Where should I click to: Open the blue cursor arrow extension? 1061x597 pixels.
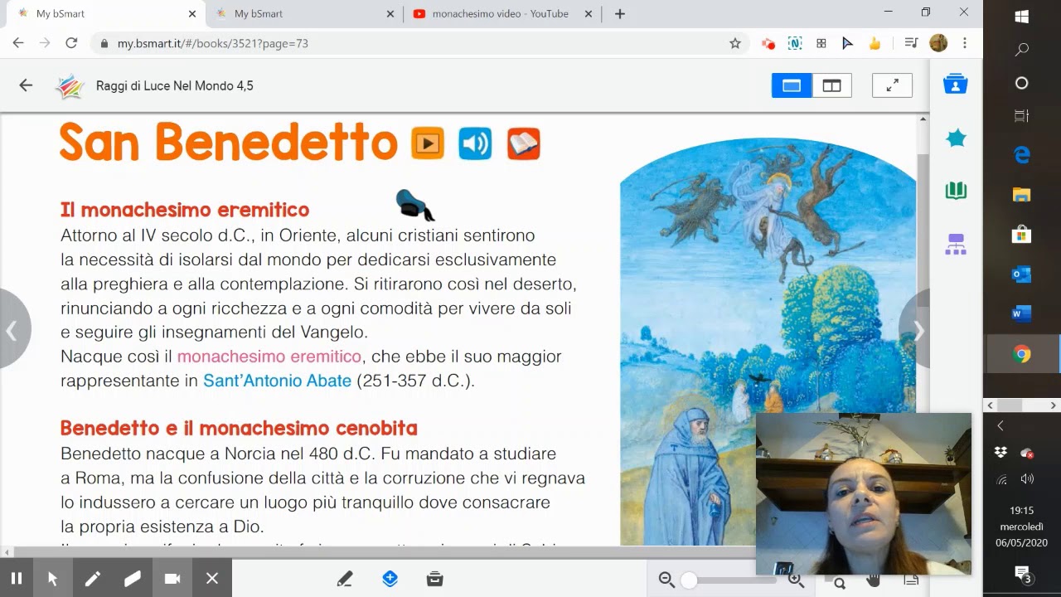(x=848, y=43)
